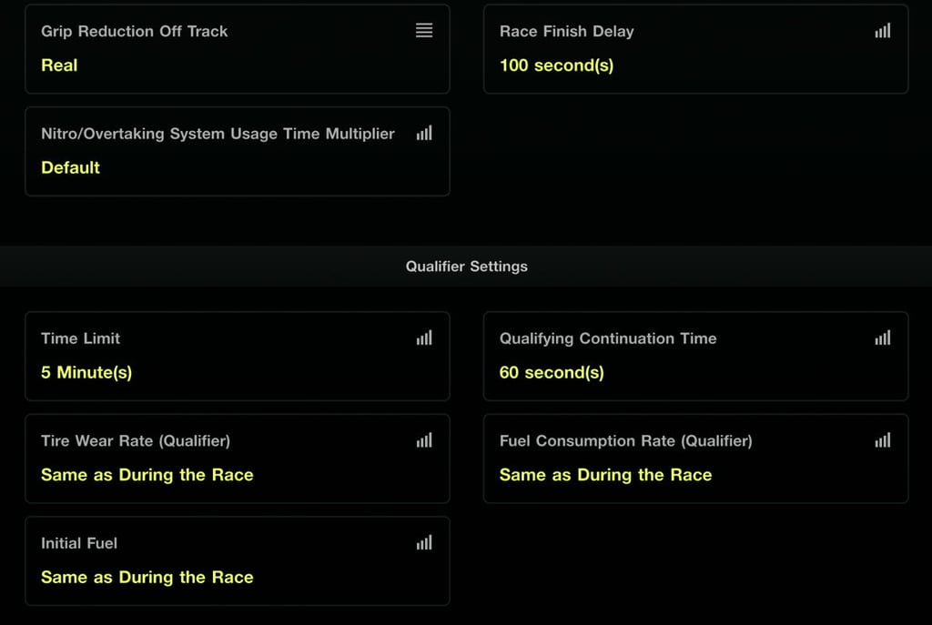The height and width of the screenshot is (625, 932).
Task: Select the 5 Minute(s) time limit value
Action: [86, 373]
